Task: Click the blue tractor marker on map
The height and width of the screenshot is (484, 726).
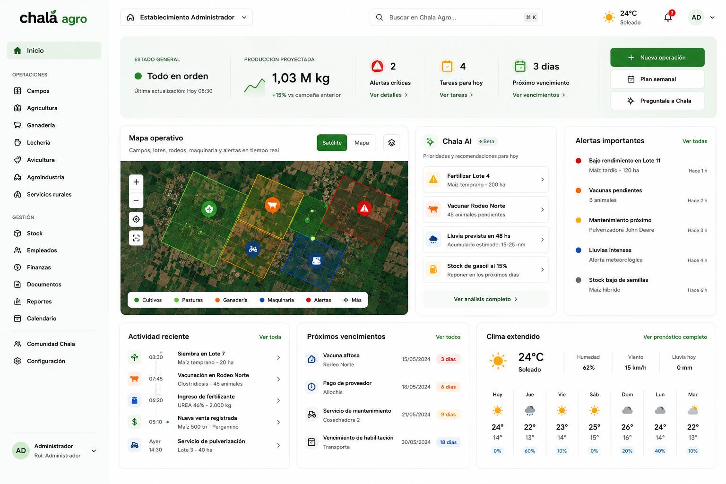Action: point(253,249)
